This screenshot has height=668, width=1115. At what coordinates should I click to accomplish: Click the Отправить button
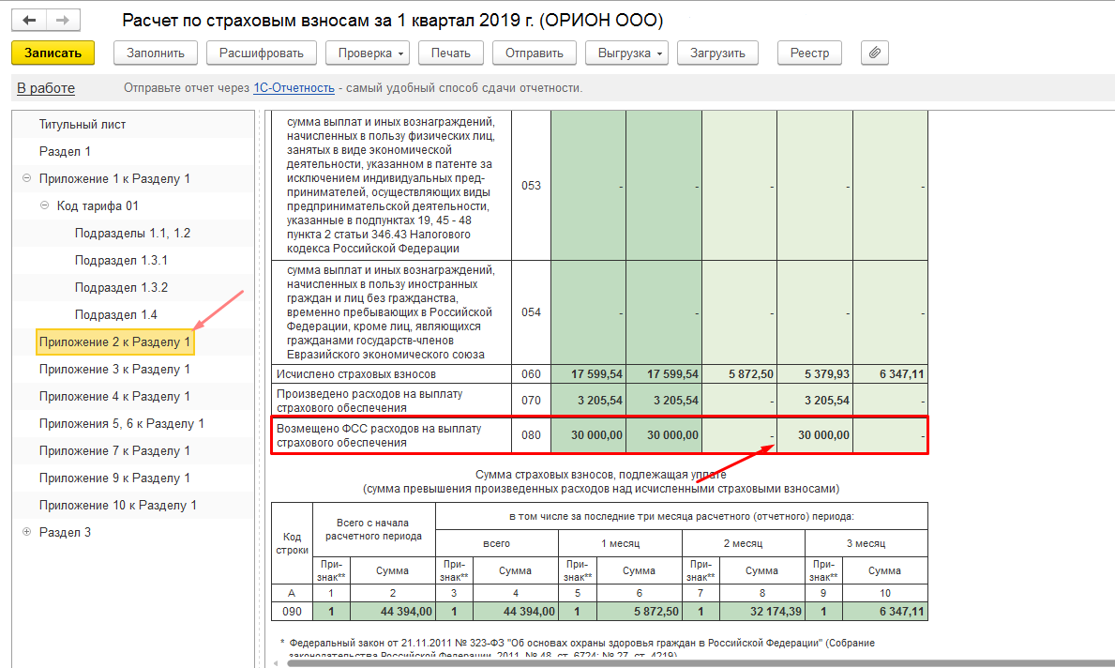coord(534,53)
